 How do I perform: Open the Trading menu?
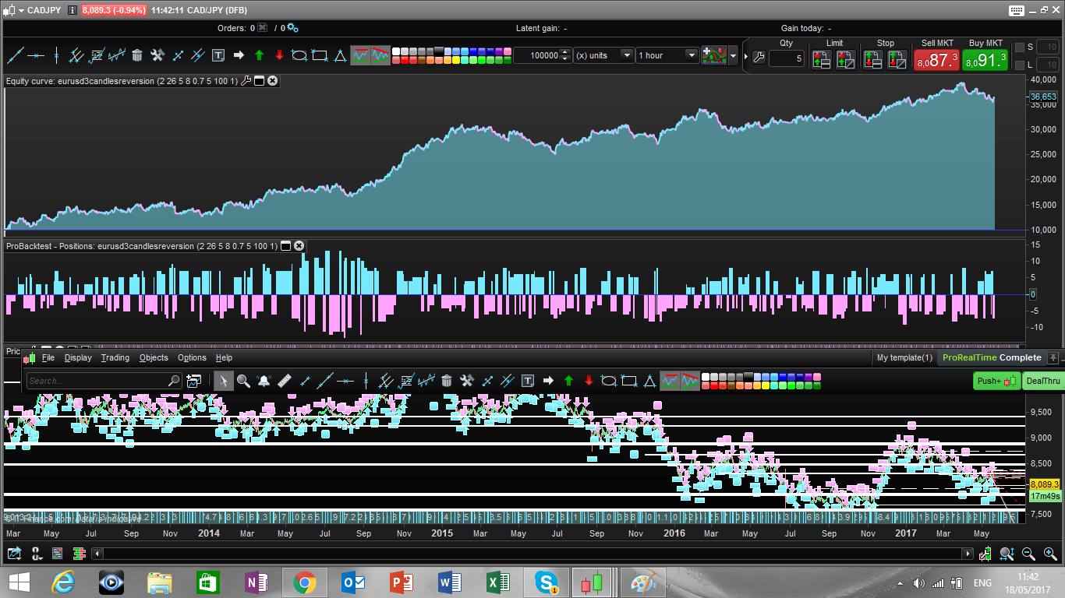pos(115,357)
